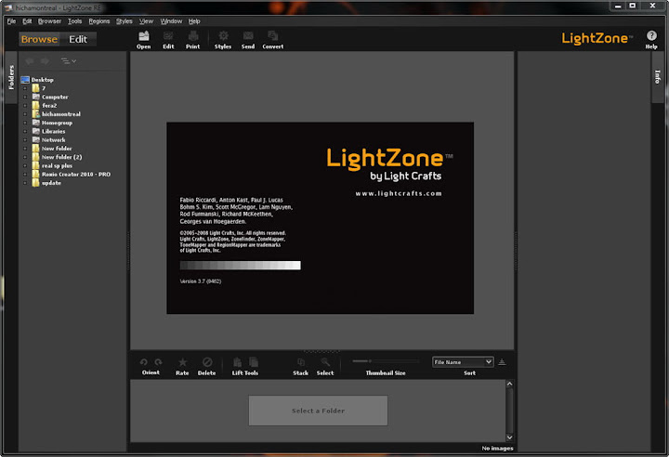The width and height of the screenshot is (669, 457).
Task: Click the Send envelope icon
Action: pyautogui.click(x=248, y=36)
